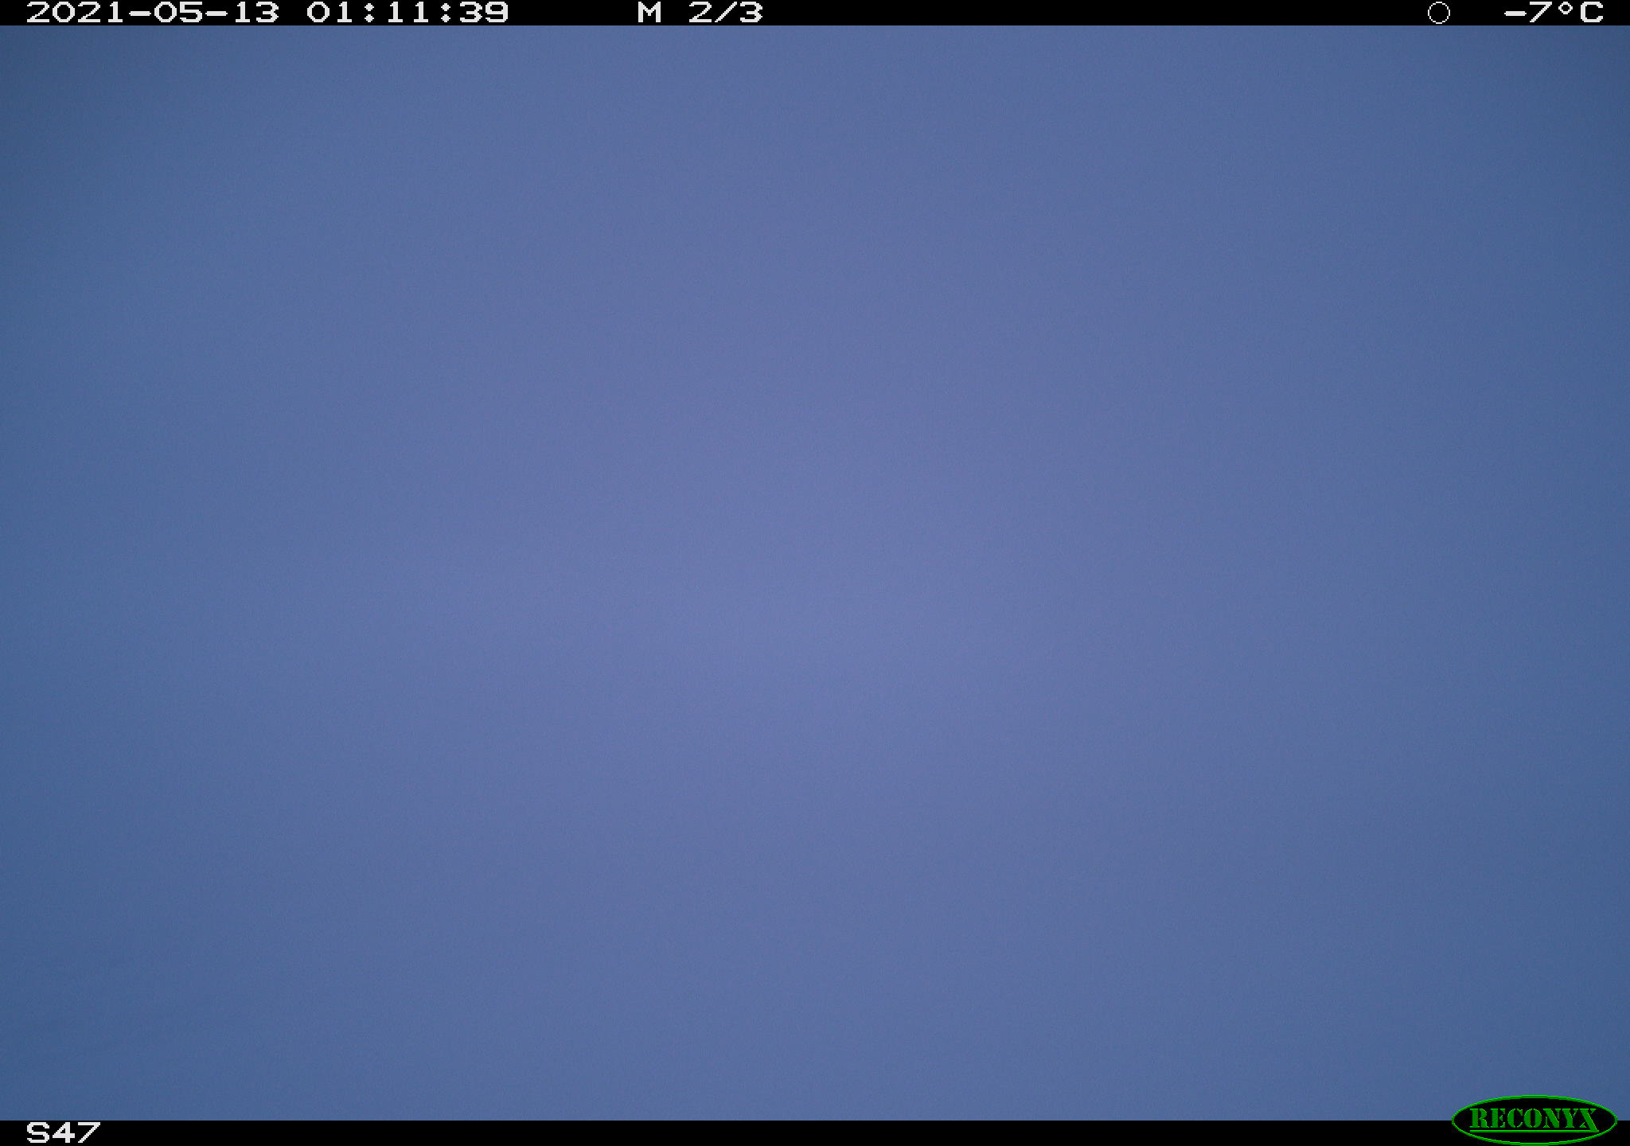Click the letter C in temperature unit

pos(1592,13)
